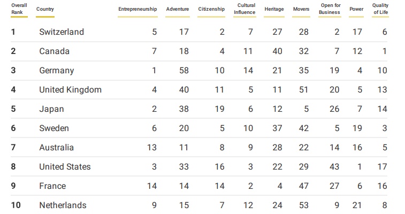Image resolution: width=405 pixels, height=214 pixels.
Task: Select Canada in the country list
Action: click(55, 51)
